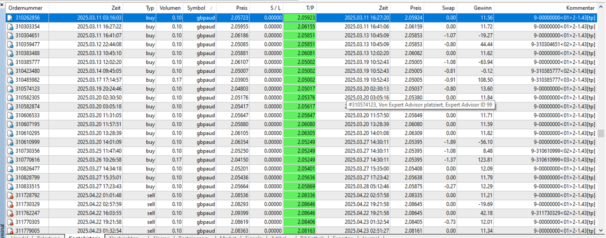The image size is (606, 238).
Task: Click the order icon of order 310582305
Action: click(x=10, y=98)
